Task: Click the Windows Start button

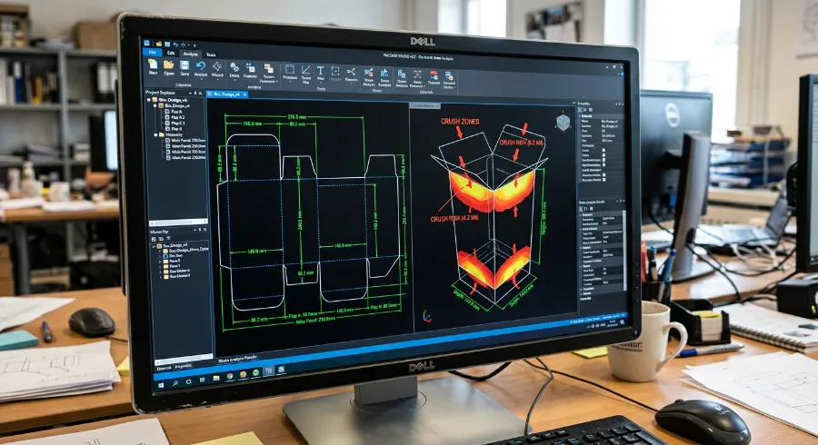Action: pos(161,384)
